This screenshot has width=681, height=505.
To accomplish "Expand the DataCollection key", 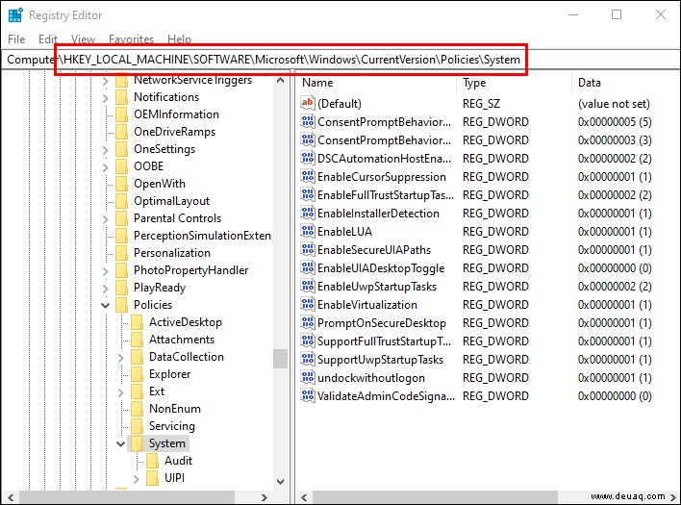I will pyautogui.click(x=121, y=358).
